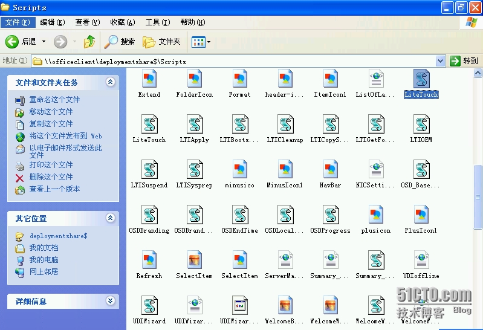
Task: Open the Views dropdown arrow
Action: tap(209, 42)
